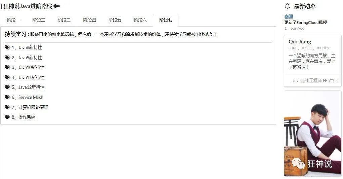The image size is (343, 179).
Task: Select the 8、操作系统 list item
Action: 24,117
